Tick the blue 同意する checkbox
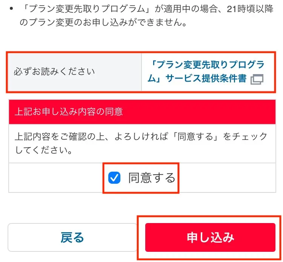The width and height of the screenshot is (283, 262). click(x=114, y=178)
